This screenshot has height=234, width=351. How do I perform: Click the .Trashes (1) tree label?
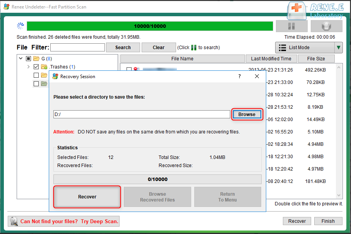[62, 67]
